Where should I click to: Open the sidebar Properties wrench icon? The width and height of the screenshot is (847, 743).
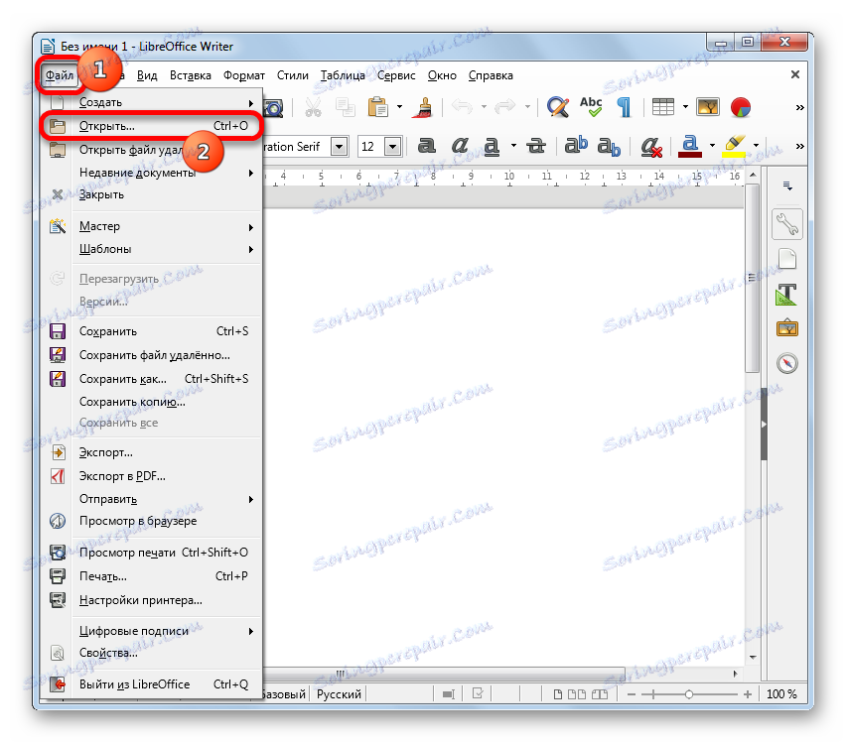coord(787,224)
